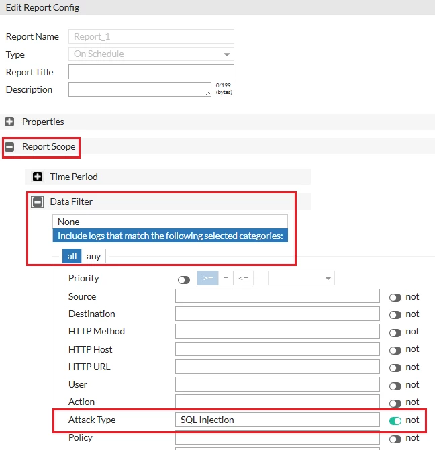Click the HTTP Host filter input

pyautogui.click(x=277, y=349)
